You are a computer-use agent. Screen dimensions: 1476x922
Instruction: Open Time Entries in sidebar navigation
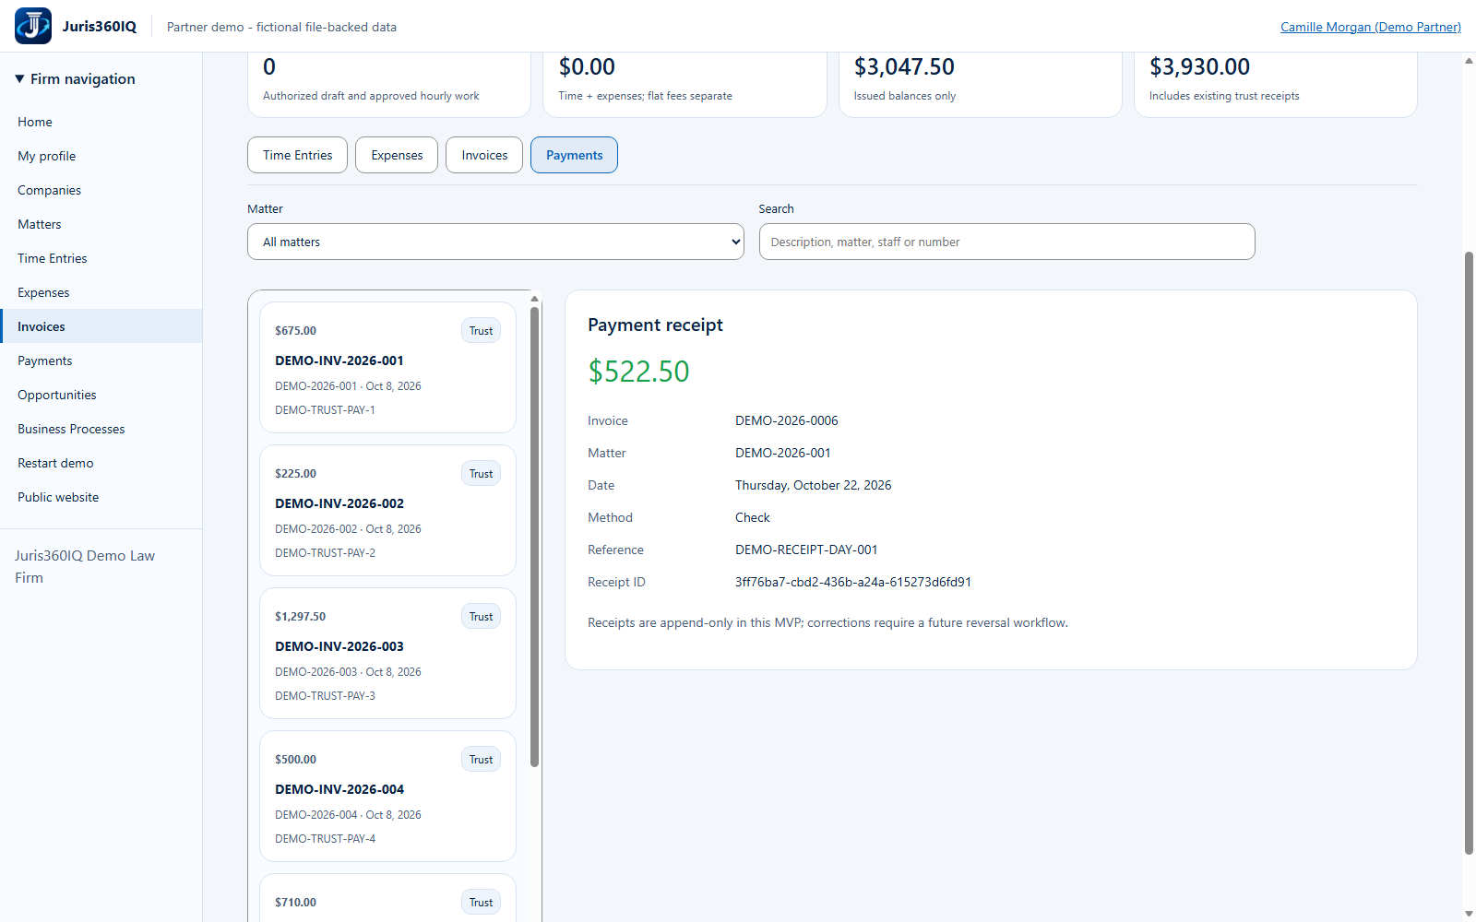(x=101, y=258)
